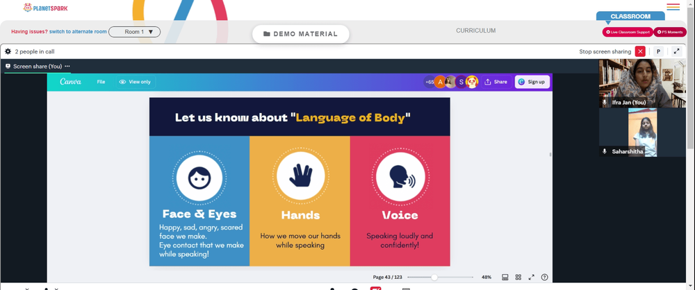
Task: Click the P button in call bar
Action: pyautogui.click(x=659, y=51)
